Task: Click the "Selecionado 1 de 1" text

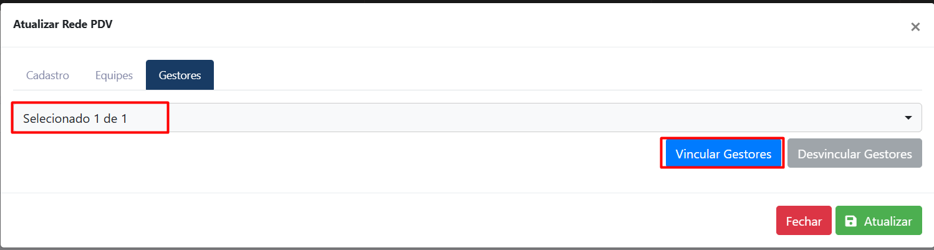Action: coord(75,118)
